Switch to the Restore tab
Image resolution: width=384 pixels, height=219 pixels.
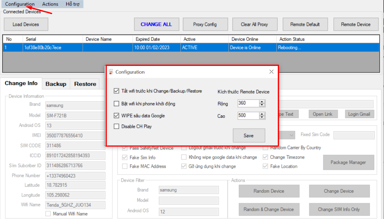point(85,84)
